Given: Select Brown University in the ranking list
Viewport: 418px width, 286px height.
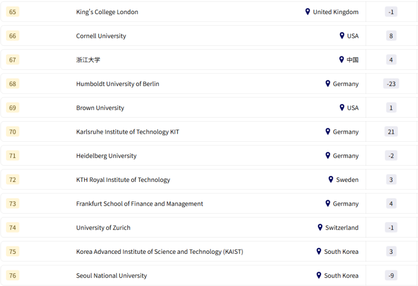Looking at the screenshot, I should pos(100,108).
